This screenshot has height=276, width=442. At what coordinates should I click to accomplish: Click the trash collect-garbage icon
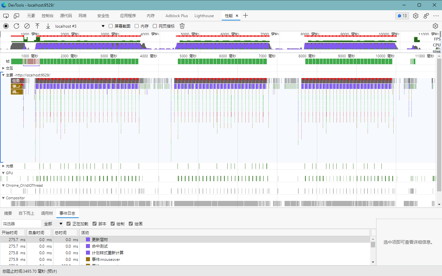(x=182, y=26)
